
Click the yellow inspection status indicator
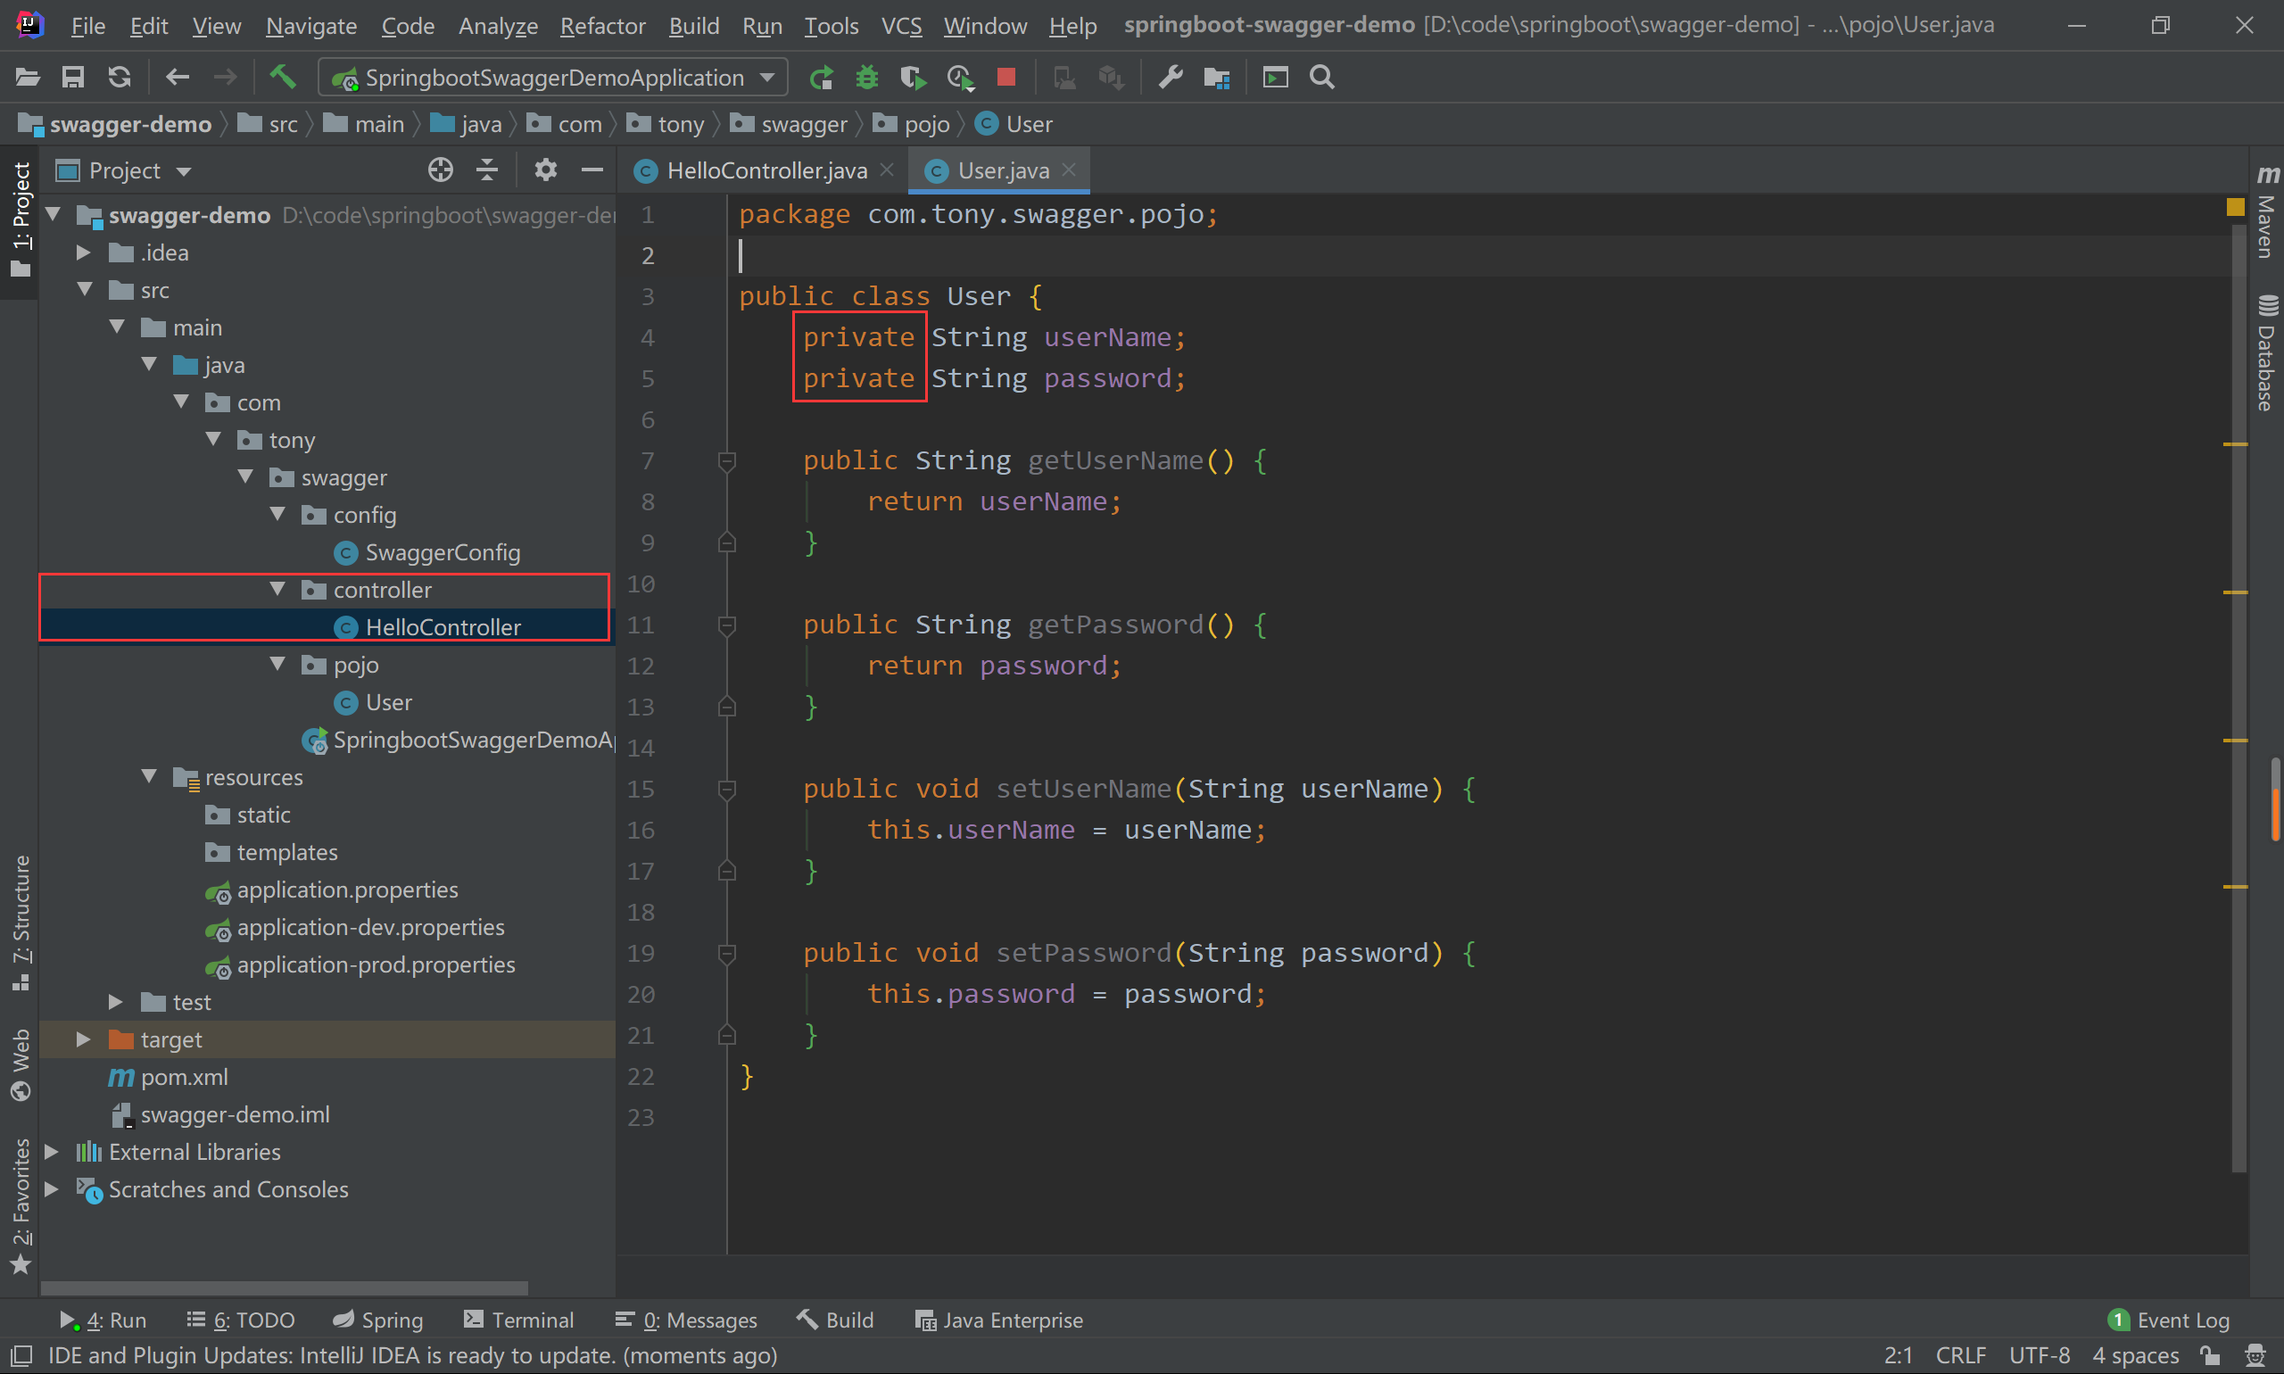[x=2235, y=207]
